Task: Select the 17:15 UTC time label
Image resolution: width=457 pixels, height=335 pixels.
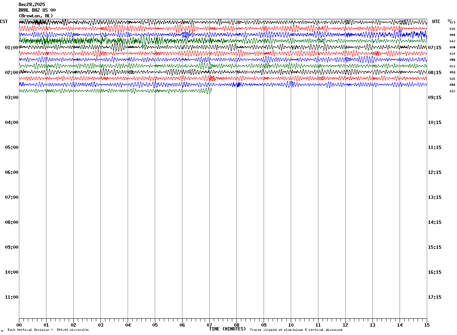Action: (x=435, y=297)
